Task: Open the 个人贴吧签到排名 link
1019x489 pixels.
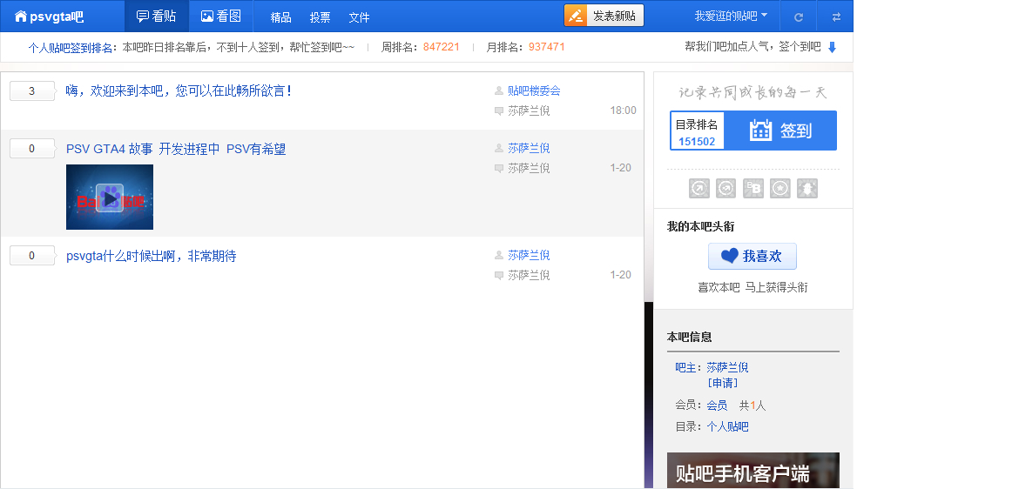Action: [71, 47]
